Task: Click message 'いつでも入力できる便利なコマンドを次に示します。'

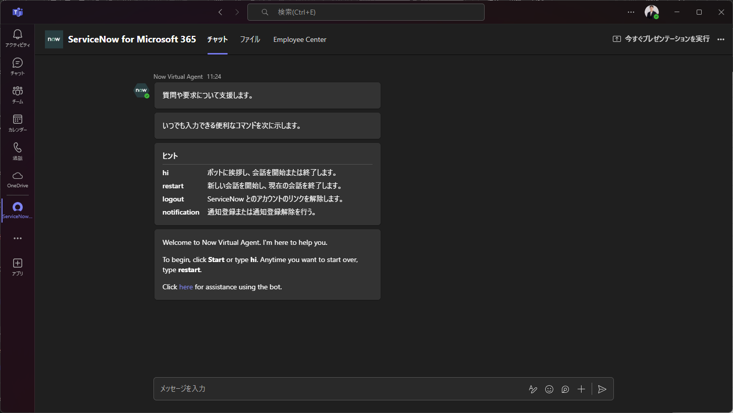Action: (x=232, y=126)
